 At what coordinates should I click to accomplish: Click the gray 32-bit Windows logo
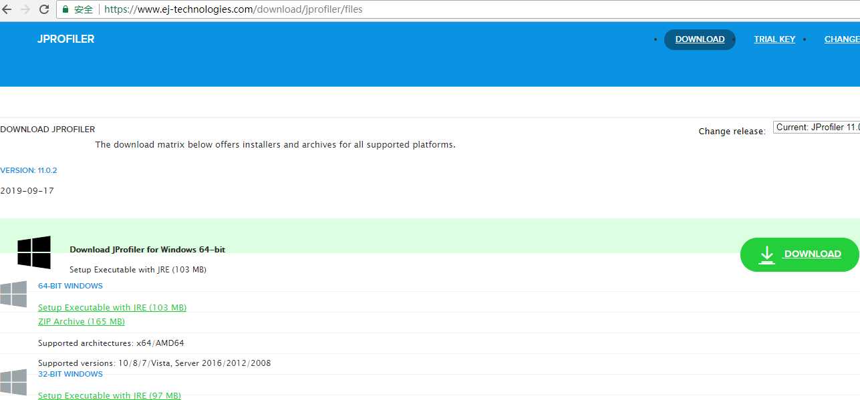point(13,382)
